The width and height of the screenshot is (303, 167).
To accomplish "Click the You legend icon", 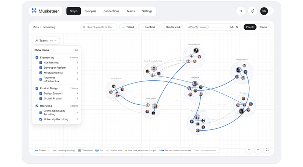I will (97, 150).
